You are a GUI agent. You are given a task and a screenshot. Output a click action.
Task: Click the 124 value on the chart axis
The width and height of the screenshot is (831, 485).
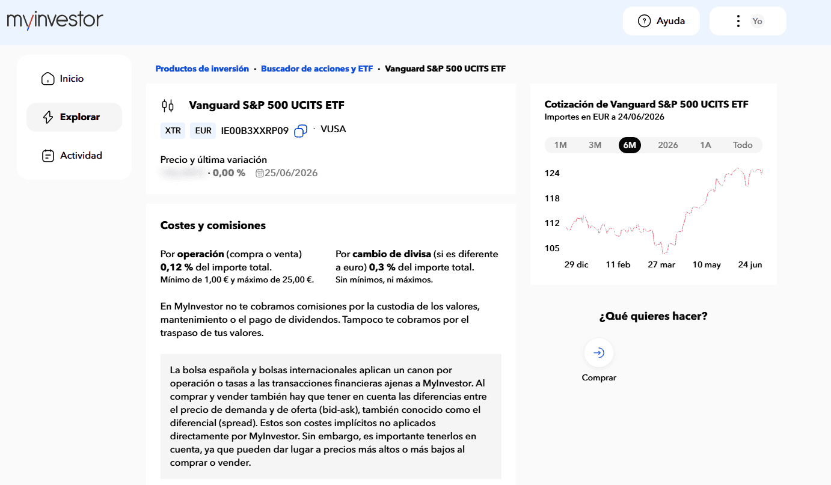(552, 173)
